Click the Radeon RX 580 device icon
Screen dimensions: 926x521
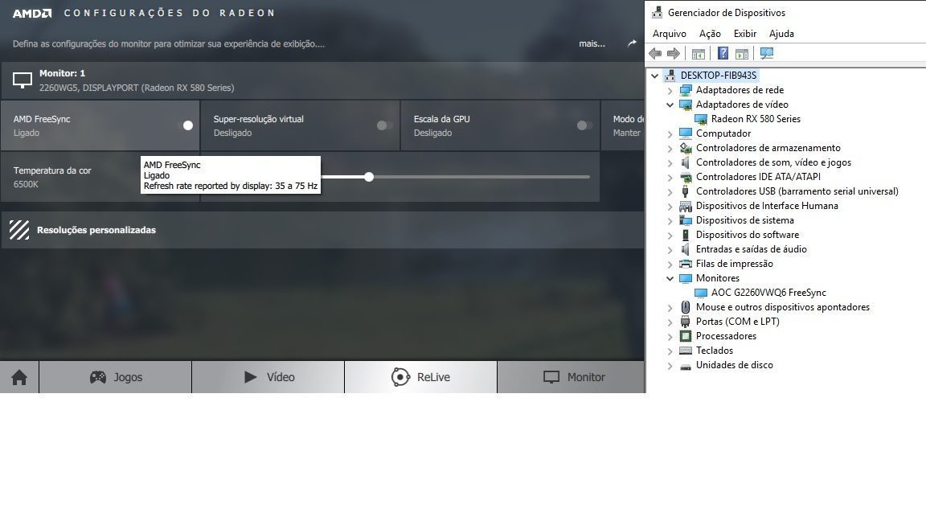[700, 119]
